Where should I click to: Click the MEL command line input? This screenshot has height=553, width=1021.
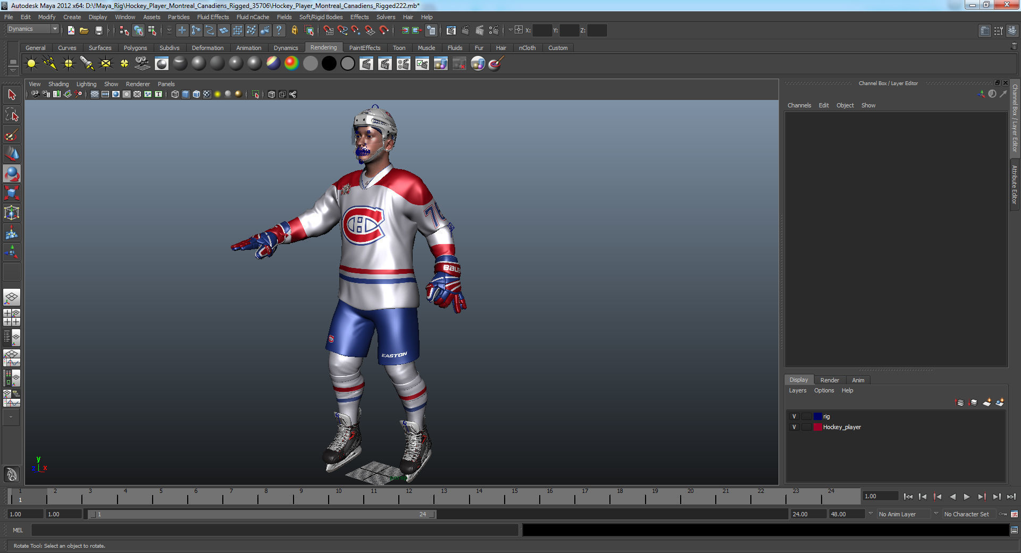pos(275,530)
